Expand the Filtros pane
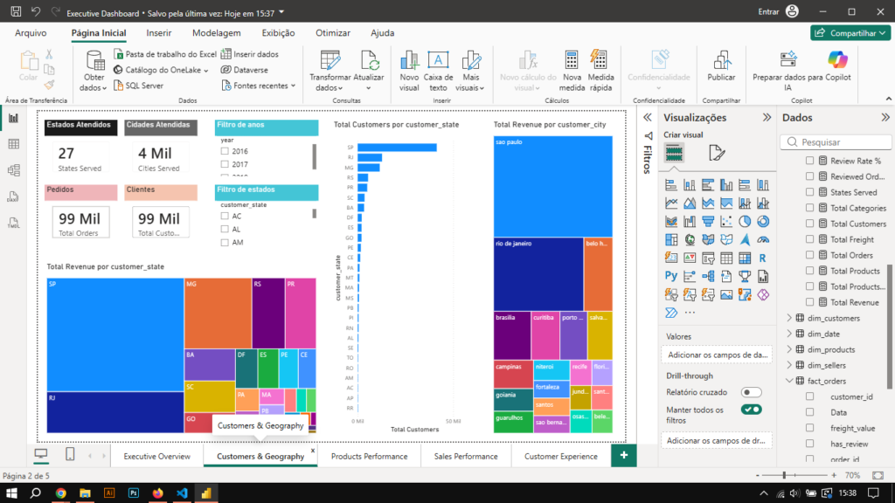 (x=648, y=118)
